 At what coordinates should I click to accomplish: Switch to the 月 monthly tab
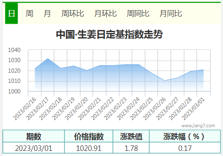(x=47, y=14)
